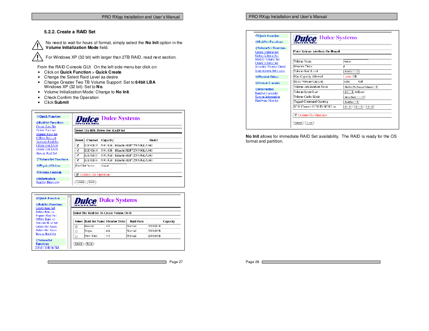The width and height of the screenshot is (429, 331).
Task: Select the Hawaii raid set radio button
Action: click(x=76, y=226)
